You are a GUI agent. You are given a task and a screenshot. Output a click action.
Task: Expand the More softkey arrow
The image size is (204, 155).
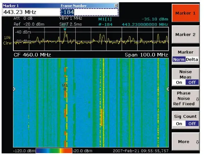[197, 142]
